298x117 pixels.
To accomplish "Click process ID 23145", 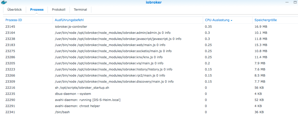I will pos(10,27).
